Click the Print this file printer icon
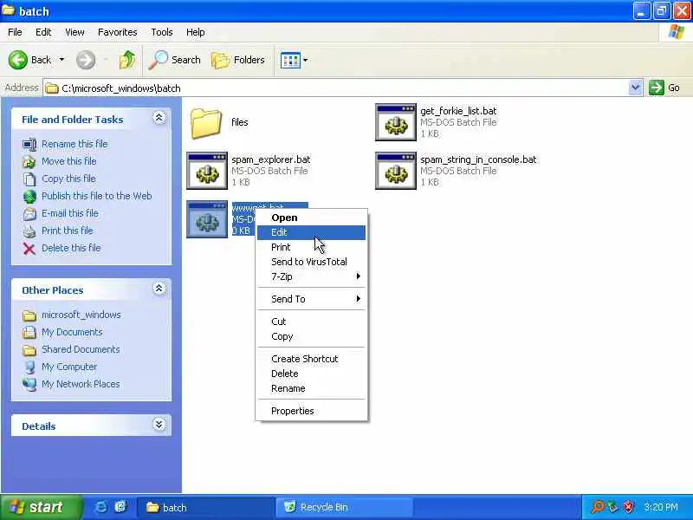This screenshot has height=520, width=693. tap(29, 231)
